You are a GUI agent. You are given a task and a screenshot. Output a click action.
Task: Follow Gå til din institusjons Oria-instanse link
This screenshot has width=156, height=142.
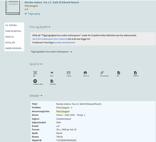[x=50, y=39]
